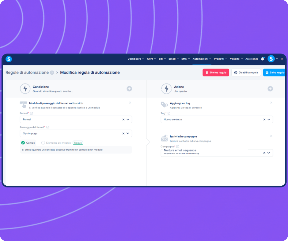Open the CRM menu

tap(151, 59)
